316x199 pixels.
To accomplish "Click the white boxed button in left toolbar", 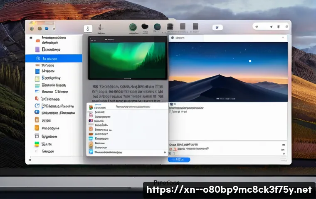I will (x=88, y=29).
